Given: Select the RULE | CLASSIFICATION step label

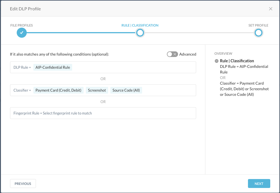Looking at the screenshot, I should 140,25.
